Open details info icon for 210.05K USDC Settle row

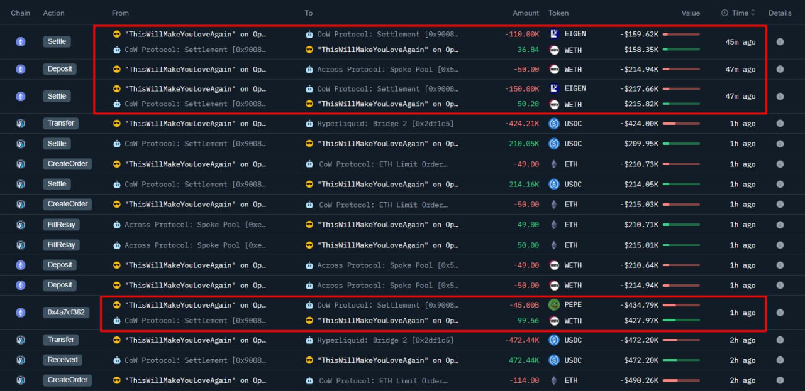click(x=780, y=144)
